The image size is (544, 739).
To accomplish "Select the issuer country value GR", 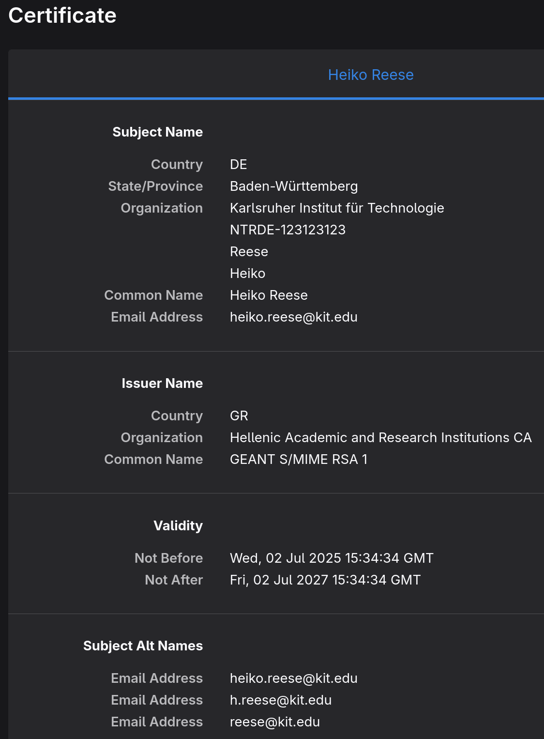I will click(239, 416).
